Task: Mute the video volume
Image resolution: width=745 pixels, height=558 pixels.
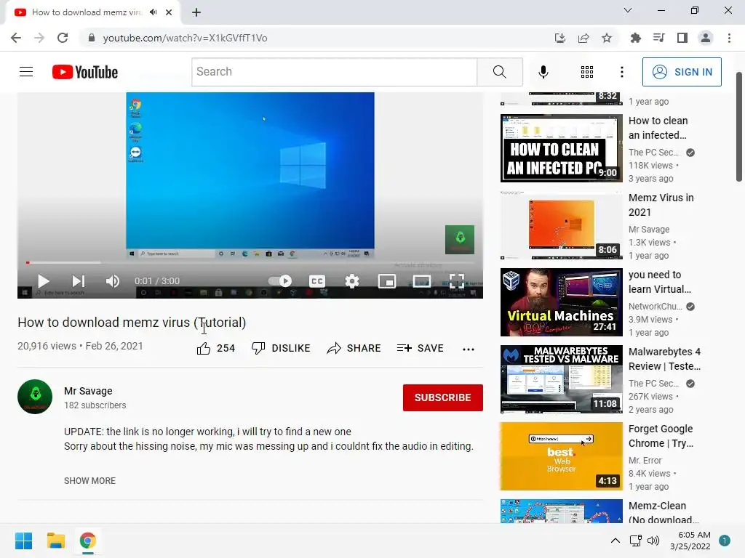Action: pyautogui.click(x=113, y=281)
